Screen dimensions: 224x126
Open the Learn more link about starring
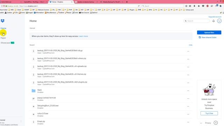click(83, 36)
